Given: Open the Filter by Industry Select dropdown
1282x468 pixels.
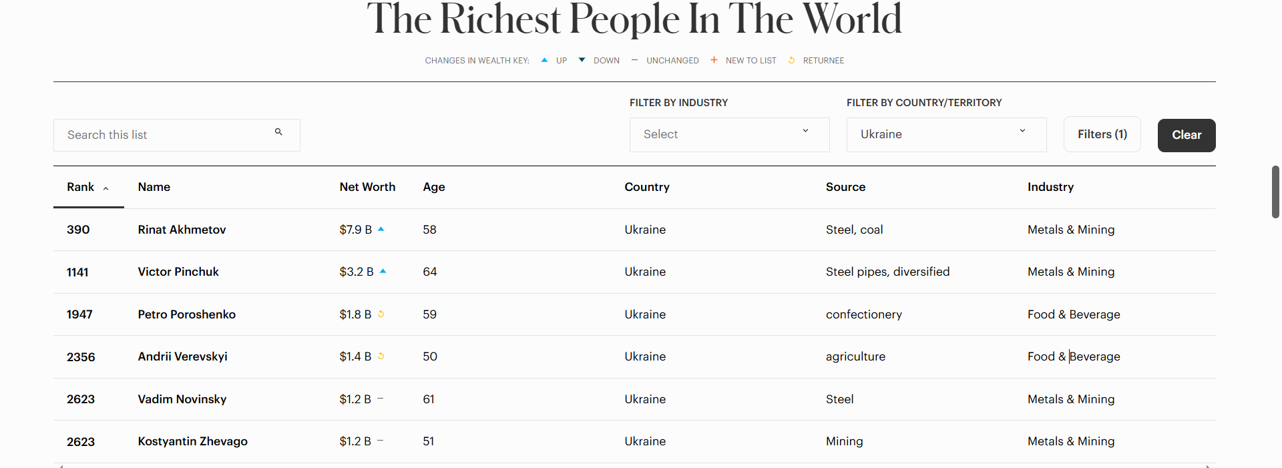Looking at the screenshot, I should click(729, 135).
